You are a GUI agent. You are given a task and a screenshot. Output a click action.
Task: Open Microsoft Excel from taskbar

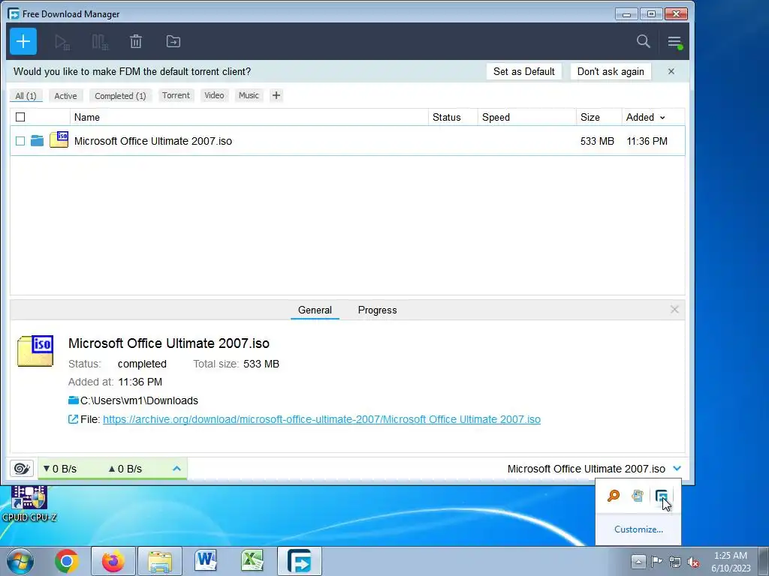[252, 561]
